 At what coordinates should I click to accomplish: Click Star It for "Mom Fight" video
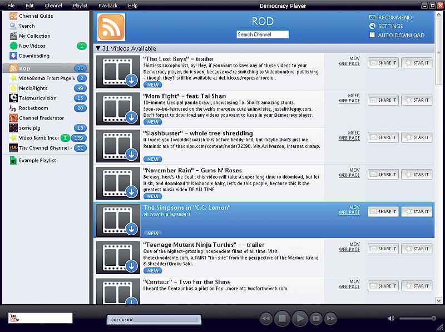(417, 100)
